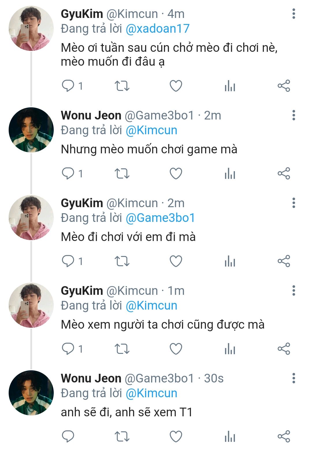
Task: Like the 'anh sẽ đi, anh sẽ xem T1' tweet
Action: tap(176, 437)
